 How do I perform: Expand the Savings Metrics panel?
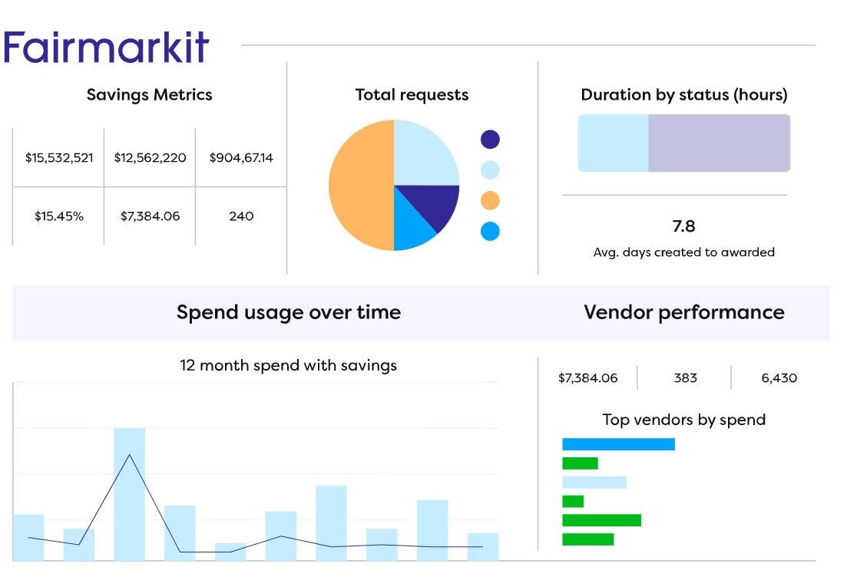point(150,94)
